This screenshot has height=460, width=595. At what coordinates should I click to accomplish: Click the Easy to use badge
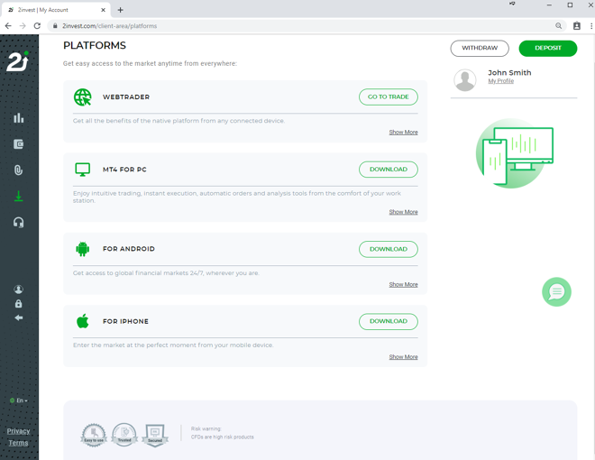click(x=94, y=435)
